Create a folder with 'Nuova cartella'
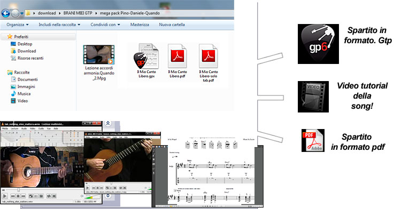This screenshot has width=401, height=209. (x=172, y=25)
